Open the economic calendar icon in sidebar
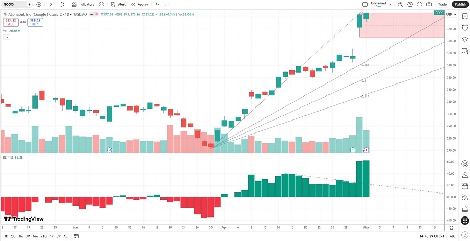 click(465, 186)
